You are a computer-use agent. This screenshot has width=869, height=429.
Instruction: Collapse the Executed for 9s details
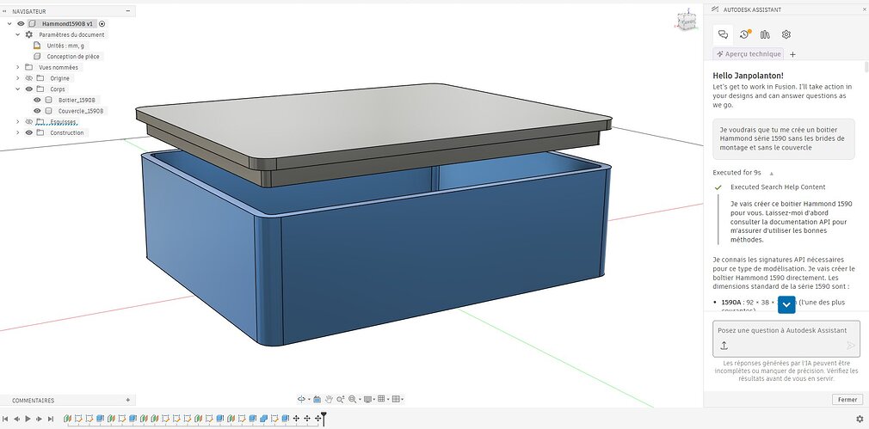coord(772,174)
